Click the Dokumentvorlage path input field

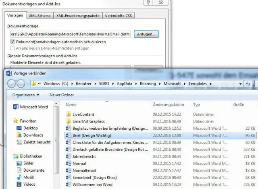click(71, 34)
